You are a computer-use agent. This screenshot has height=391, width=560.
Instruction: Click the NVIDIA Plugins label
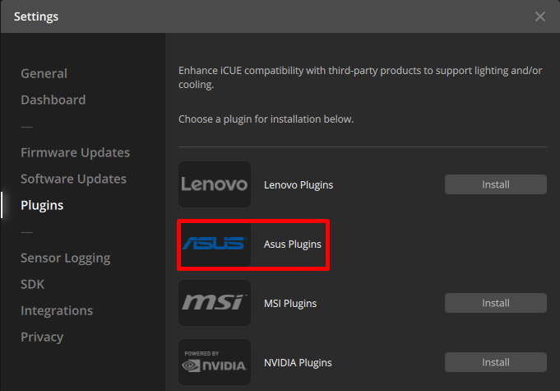(298, 362)
